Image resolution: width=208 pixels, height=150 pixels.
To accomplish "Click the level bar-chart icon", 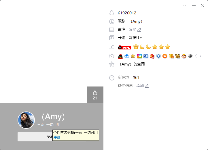I will [x=111, y=47].
